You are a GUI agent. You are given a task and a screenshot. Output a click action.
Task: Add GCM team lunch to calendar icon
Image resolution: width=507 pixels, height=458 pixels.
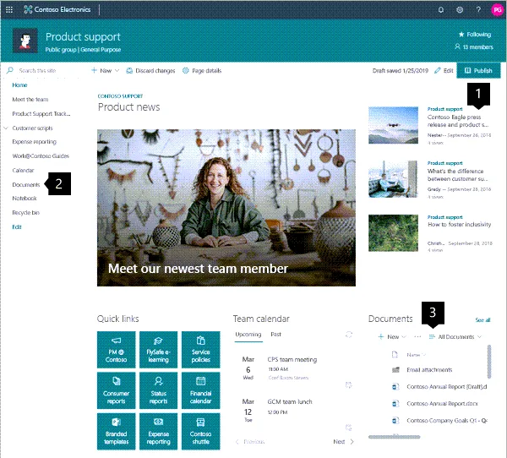tap(348, 428)
